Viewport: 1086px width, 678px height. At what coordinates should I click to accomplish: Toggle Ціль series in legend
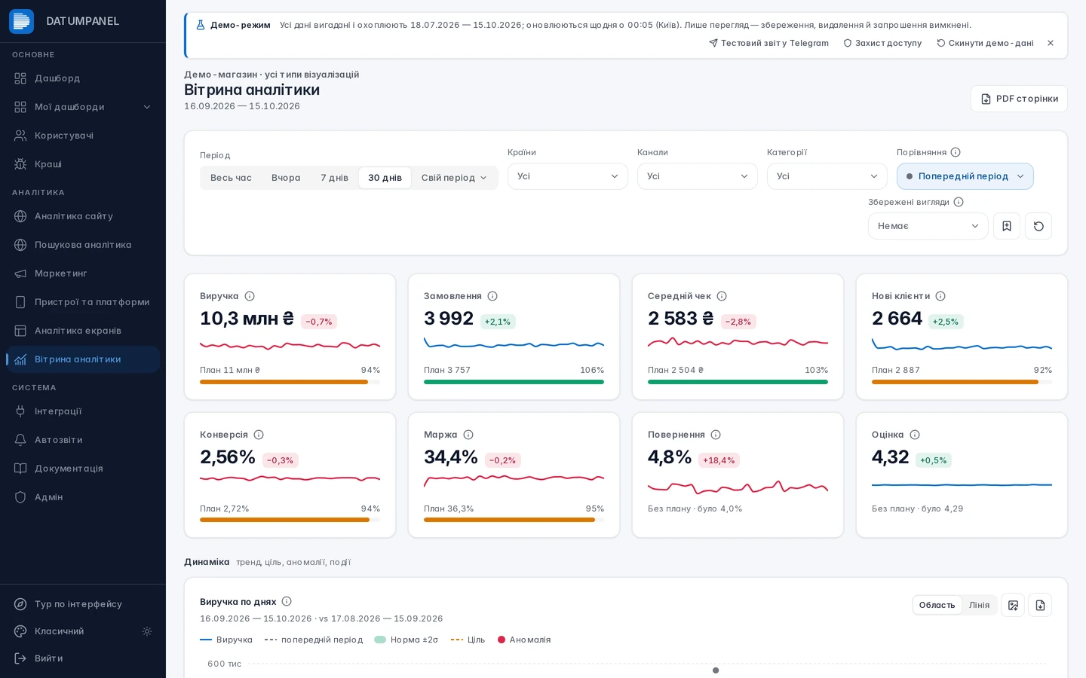[x=468, y=640]
